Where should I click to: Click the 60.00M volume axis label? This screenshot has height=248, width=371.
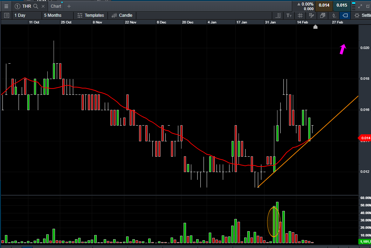tap(365, 198)
